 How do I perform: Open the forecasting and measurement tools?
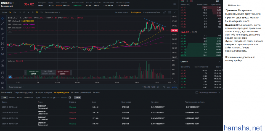[2, 49]
